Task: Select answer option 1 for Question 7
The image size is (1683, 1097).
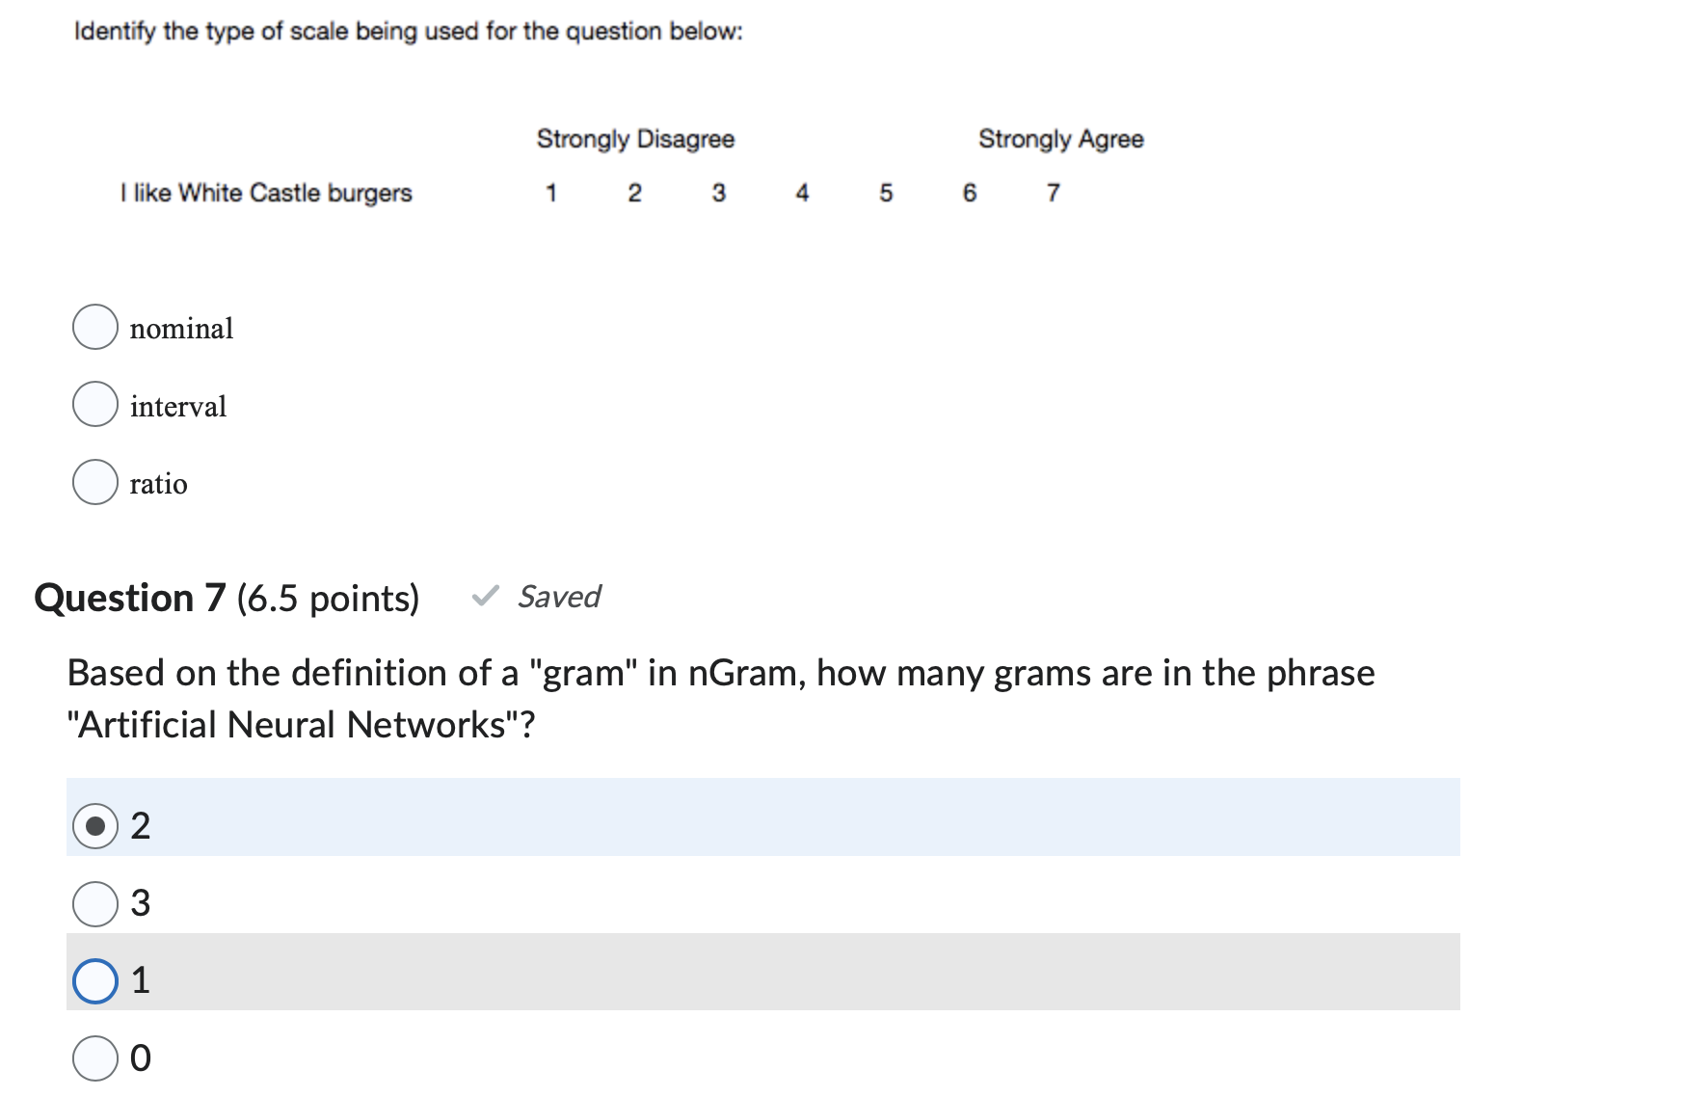Action: [x=95, y=979]
